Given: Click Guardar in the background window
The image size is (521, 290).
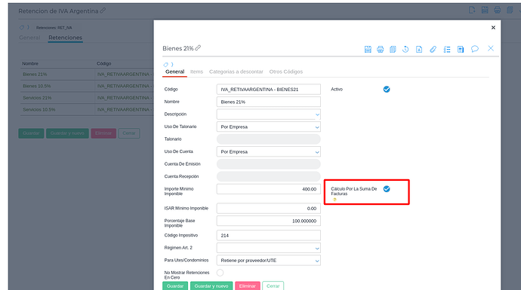Looking at the screenshot, I should [31, 133].
